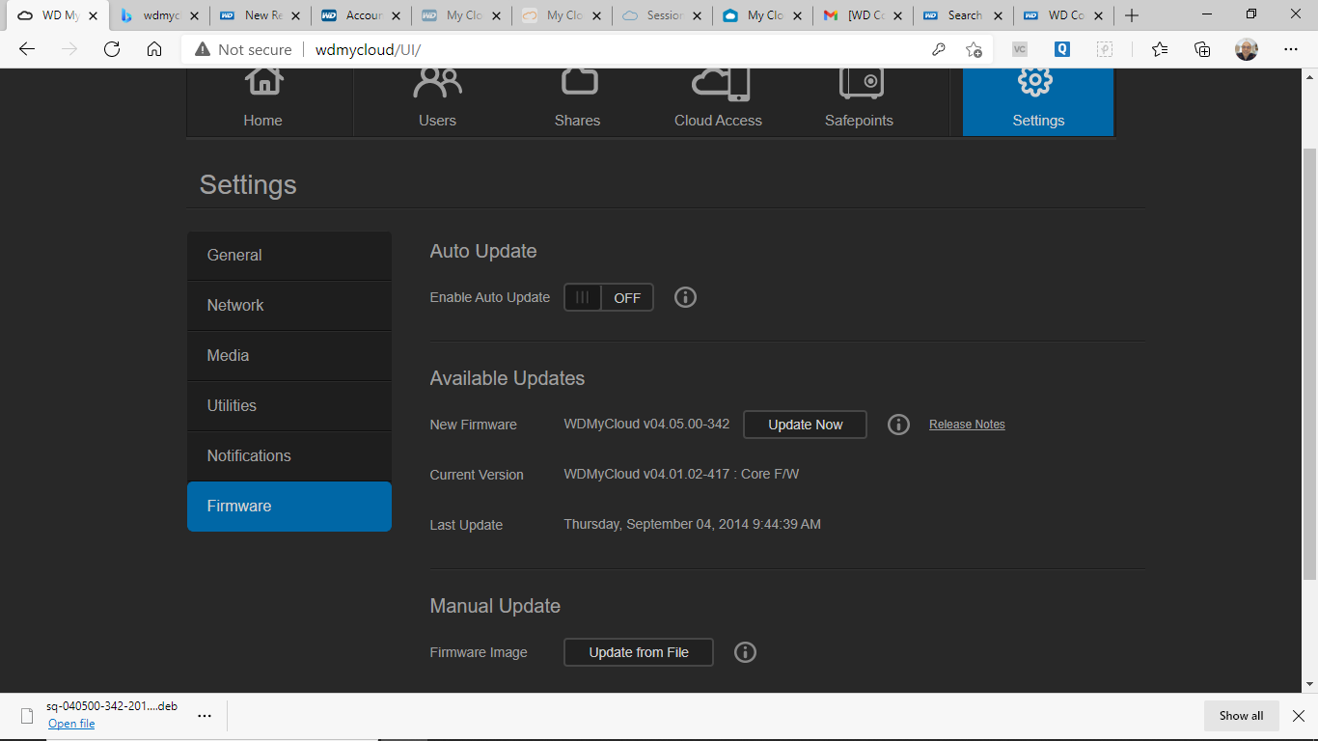Click the Update Now button
1318x741 pixels.
pos(805,425)
